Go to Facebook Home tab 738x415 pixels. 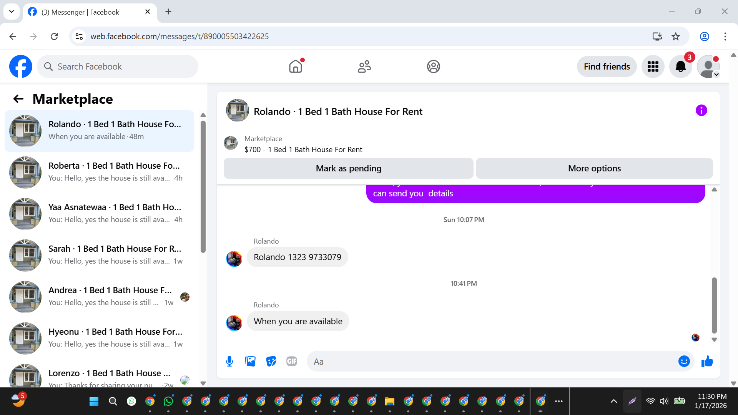click(296, 66)
